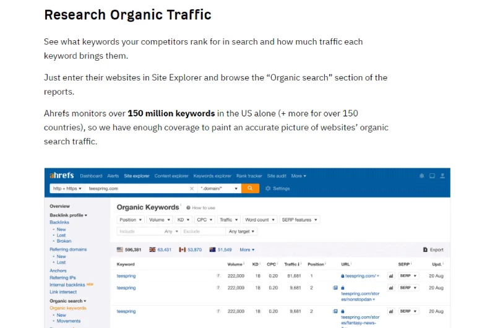Open Referring domains in sidebar
This screenshot has width=495, height=328.
pos(68,249)
